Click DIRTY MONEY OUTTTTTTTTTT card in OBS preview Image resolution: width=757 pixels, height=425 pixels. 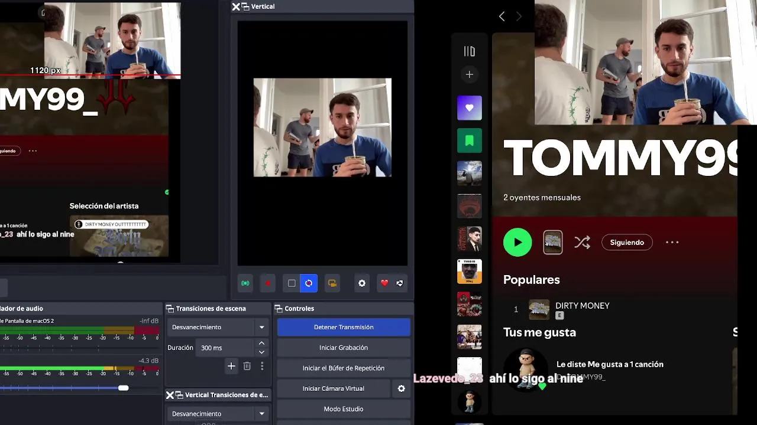(x=119, y=237)
